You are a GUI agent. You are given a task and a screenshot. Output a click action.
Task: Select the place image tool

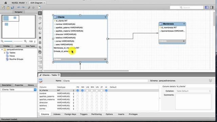[40, 38]
